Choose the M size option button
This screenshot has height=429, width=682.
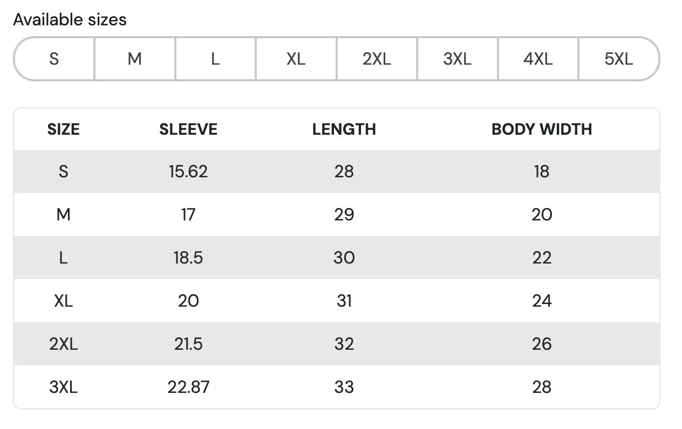click(134, 59)
